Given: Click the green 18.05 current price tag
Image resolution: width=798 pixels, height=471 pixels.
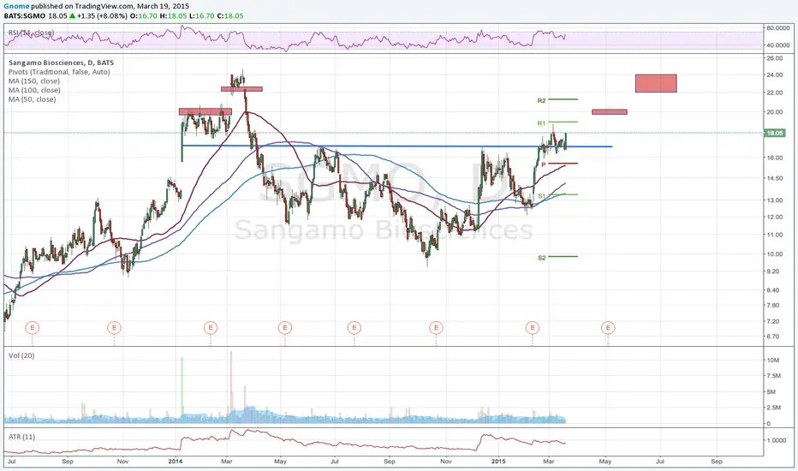Looking at the screenshot, I should pos(774,133).
